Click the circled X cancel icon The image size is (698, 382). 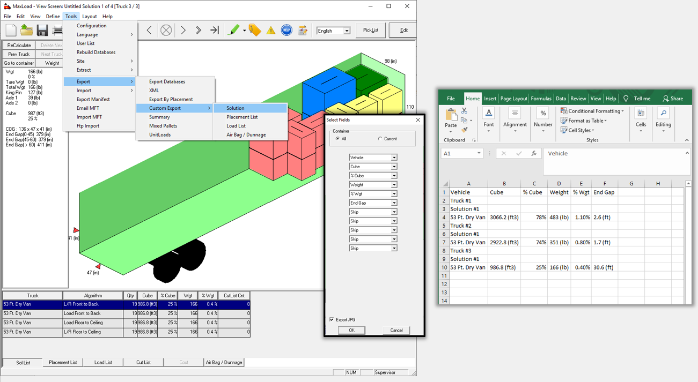(x=166, y=31)
